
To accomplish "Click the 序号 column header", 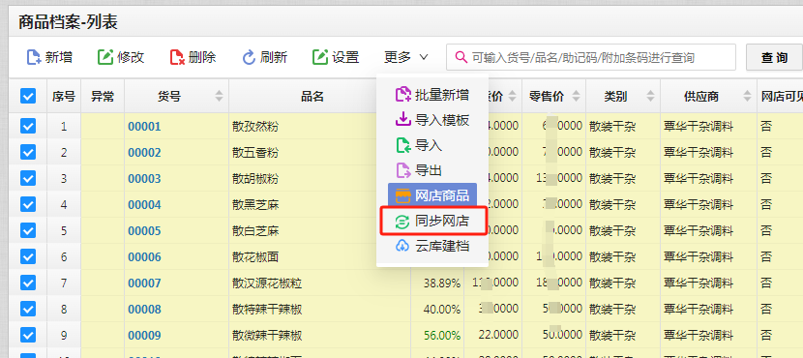I will 64,96.
